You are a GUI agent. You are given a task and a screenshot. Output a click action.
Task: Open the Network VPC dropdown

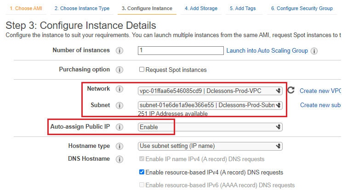point(210,91)
